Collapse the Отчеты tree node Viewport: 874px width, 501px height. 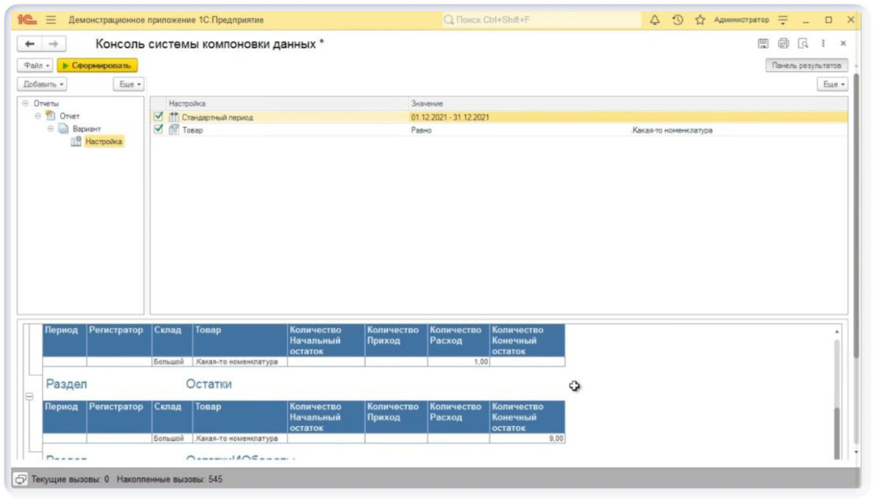tap(26, 104)
